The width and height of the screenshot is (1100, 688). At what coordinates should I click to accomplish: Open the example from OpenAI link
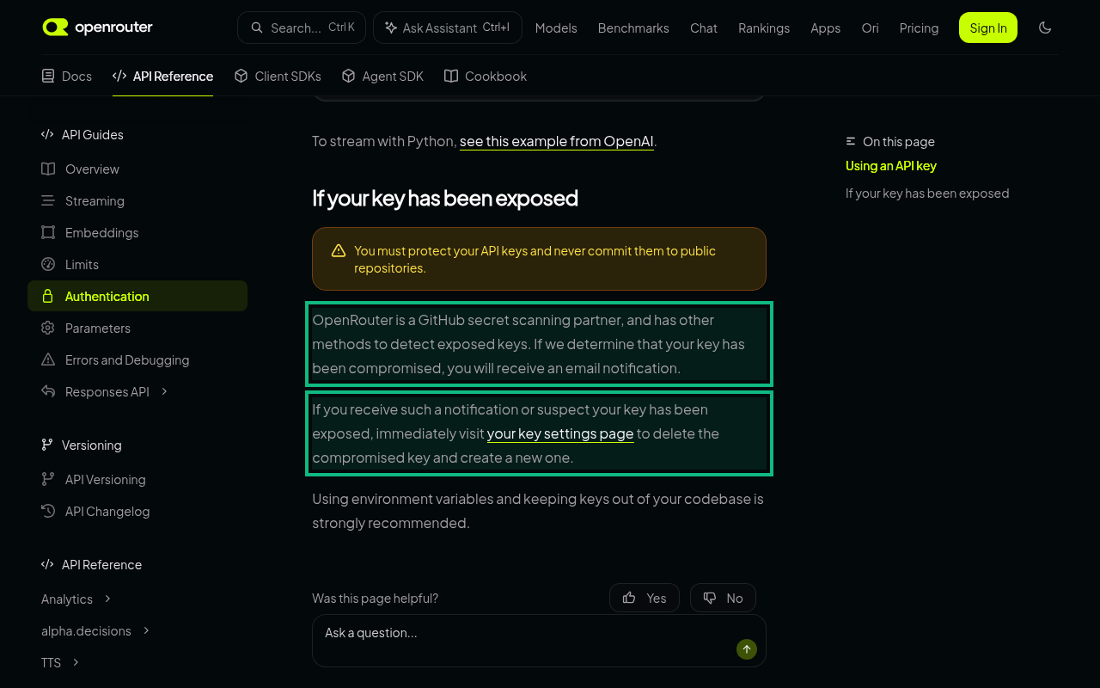point(557,141)
